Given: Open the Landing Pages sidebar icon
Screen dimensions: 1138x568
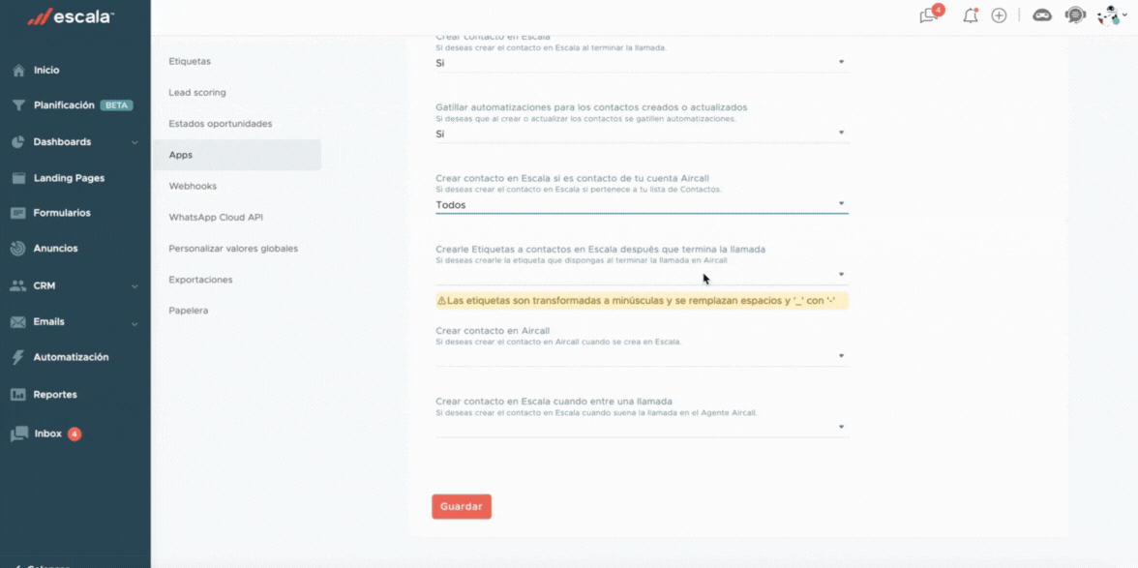Looking at the screenshot, I should [19, 178].
